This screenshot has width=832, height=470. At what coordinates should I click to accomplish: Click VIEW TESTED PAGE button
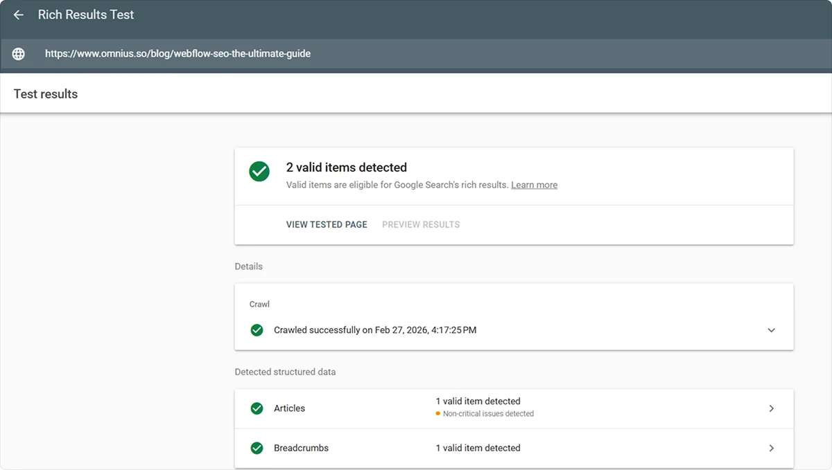click(327, 224)
